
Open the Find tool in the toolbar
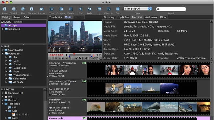pos(81,9)
